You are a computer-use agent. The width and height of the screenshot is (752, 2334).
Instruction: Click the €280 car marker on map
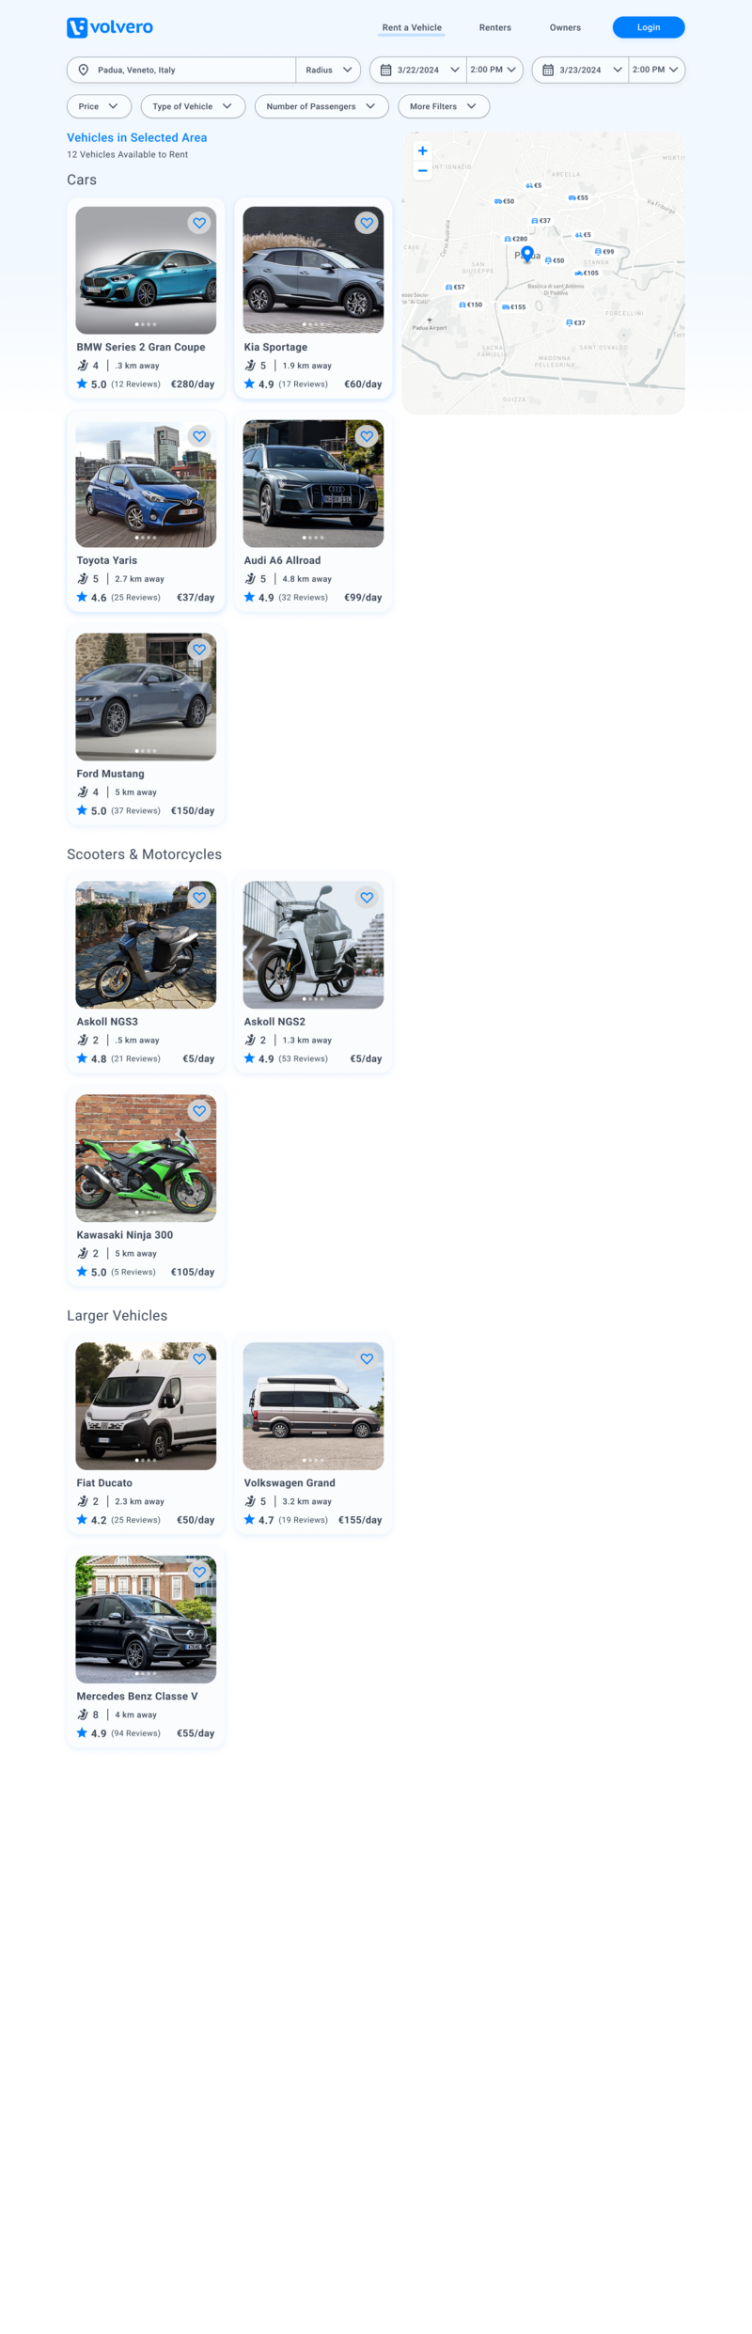click(x=516, y=239)
